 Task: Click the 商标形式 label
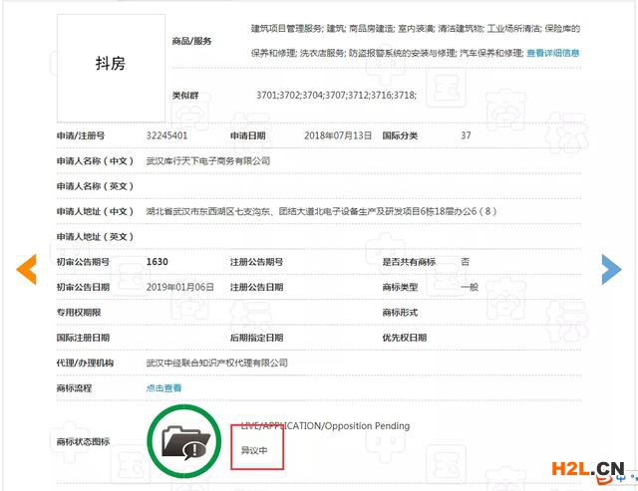click(400, 312)
